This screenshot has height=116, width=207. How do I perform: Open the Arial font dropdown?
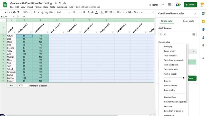pos(63,12)
